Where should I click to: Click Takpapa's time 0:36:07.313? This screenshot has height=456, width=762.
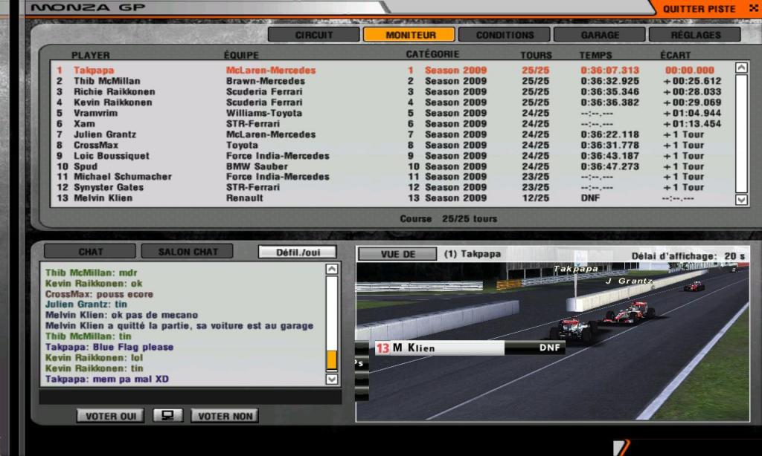[610, 71]
